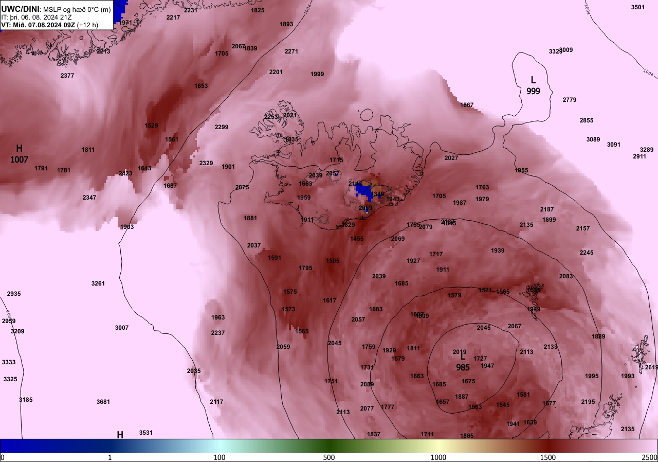Click the height value 1825
This screenshot has width=658, height=462.
point(258,10)
